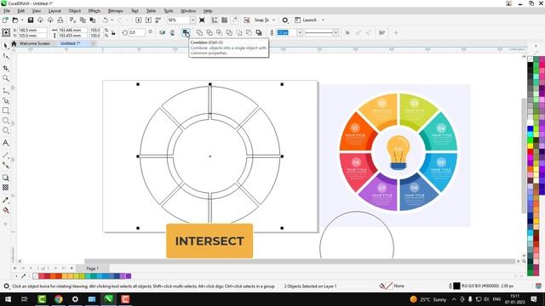Click the Combine objects icon
This screenshot has width=545, height=306.
(x=186, y=32)
